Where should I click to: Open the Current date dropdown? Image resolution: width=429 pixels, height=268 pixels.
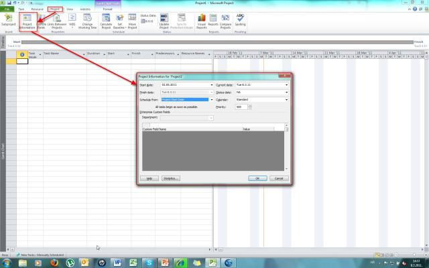(x=286, y=85)
